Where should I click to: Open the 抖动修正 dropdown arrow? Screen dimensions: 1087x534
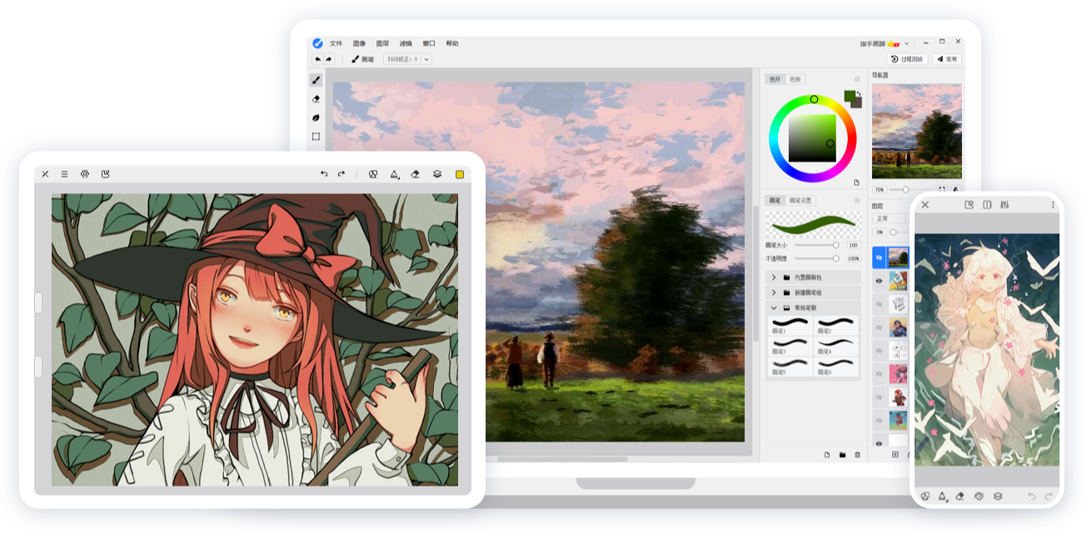(x=426, y=59)
